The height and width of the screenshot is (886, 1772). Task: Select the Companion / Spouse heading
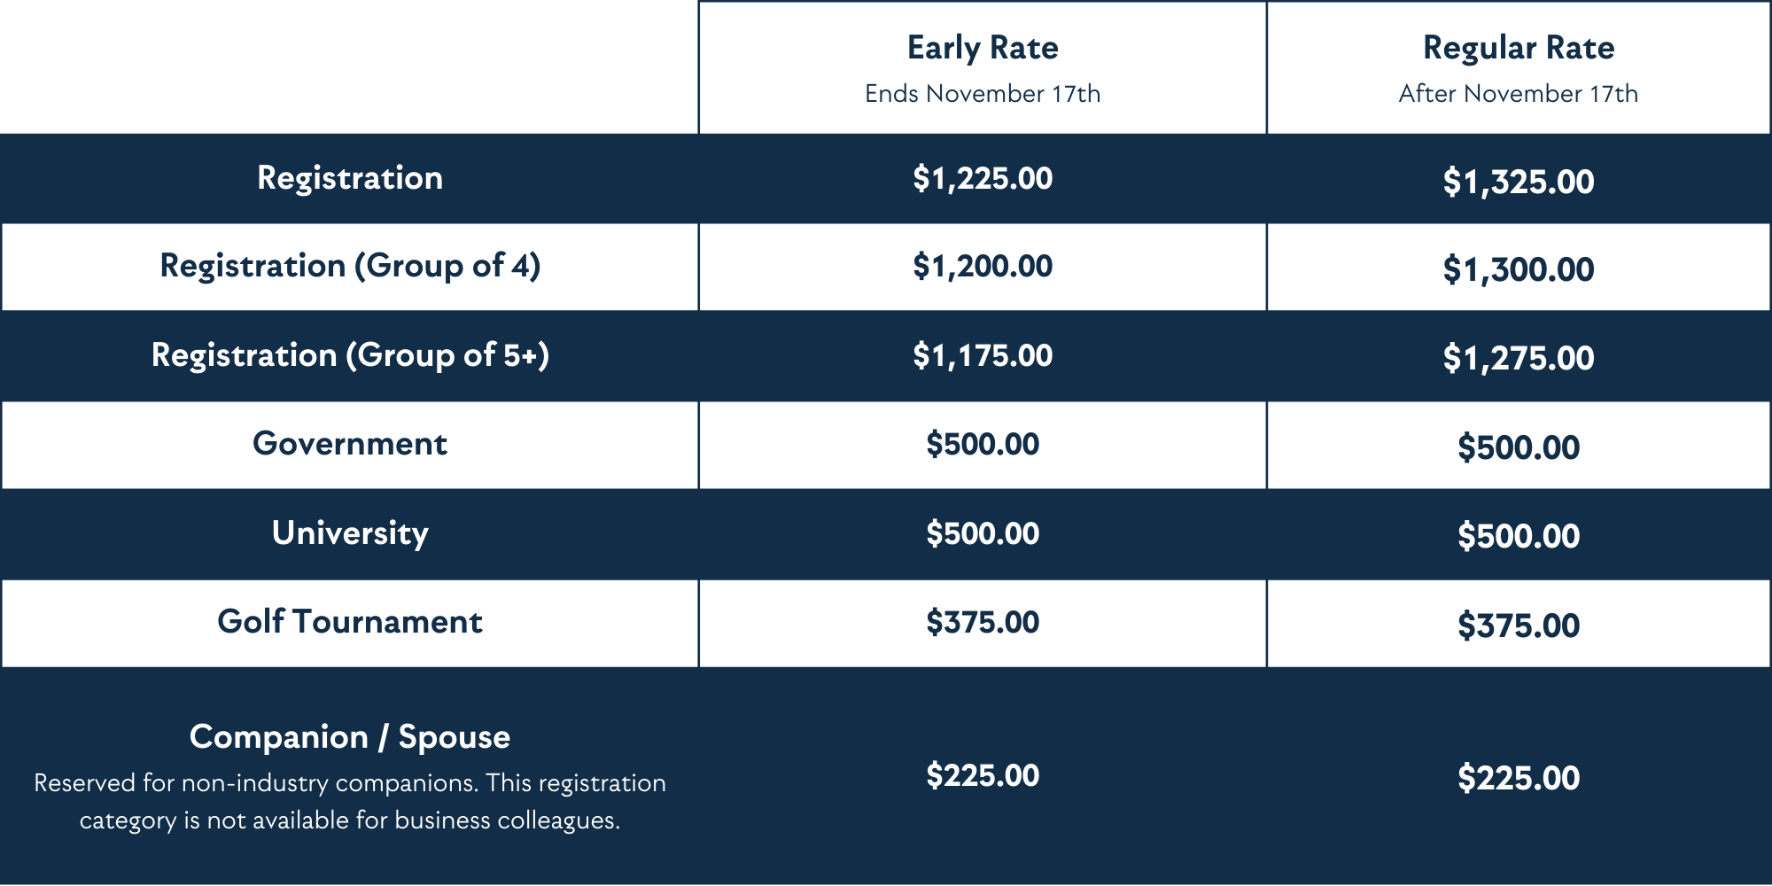click(x=350, y=737)
